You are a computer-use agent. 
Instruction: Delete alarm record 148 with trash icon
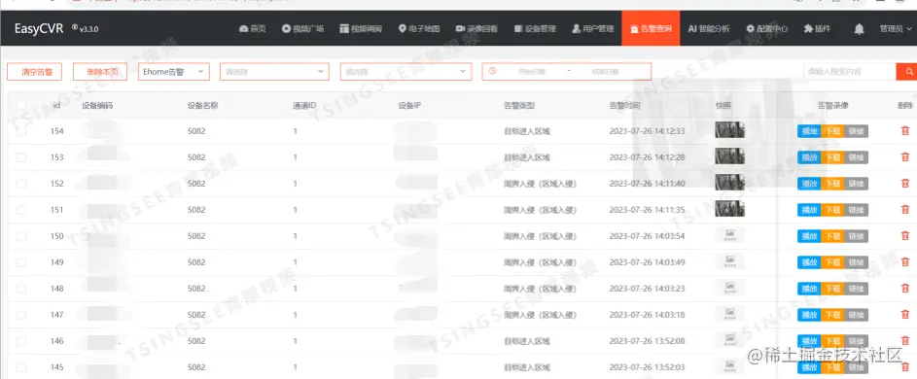pyautogui.click(x=904, y=289)
